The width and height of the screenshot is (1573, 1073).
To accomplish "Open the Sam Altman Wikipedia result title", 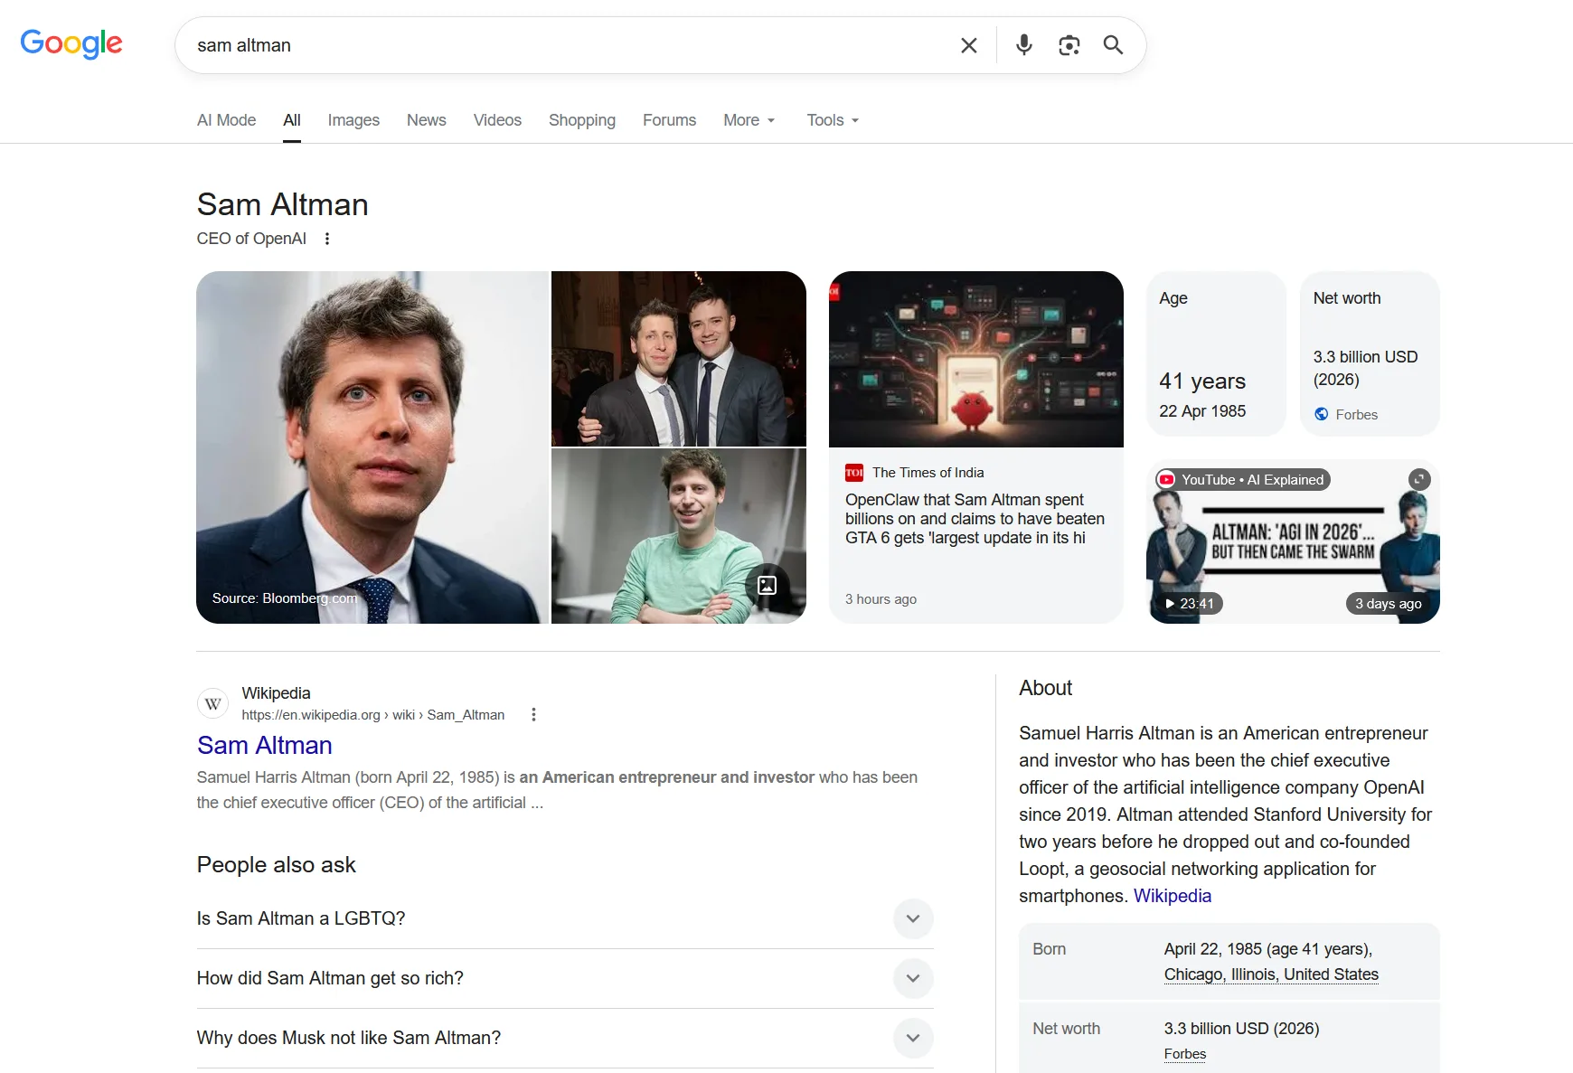I will tap(265, 745).
